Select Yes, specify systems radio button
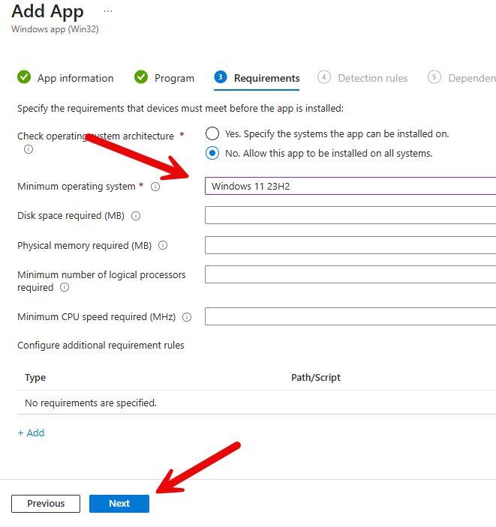Viewport: 496px width, 527px height. 212,133
